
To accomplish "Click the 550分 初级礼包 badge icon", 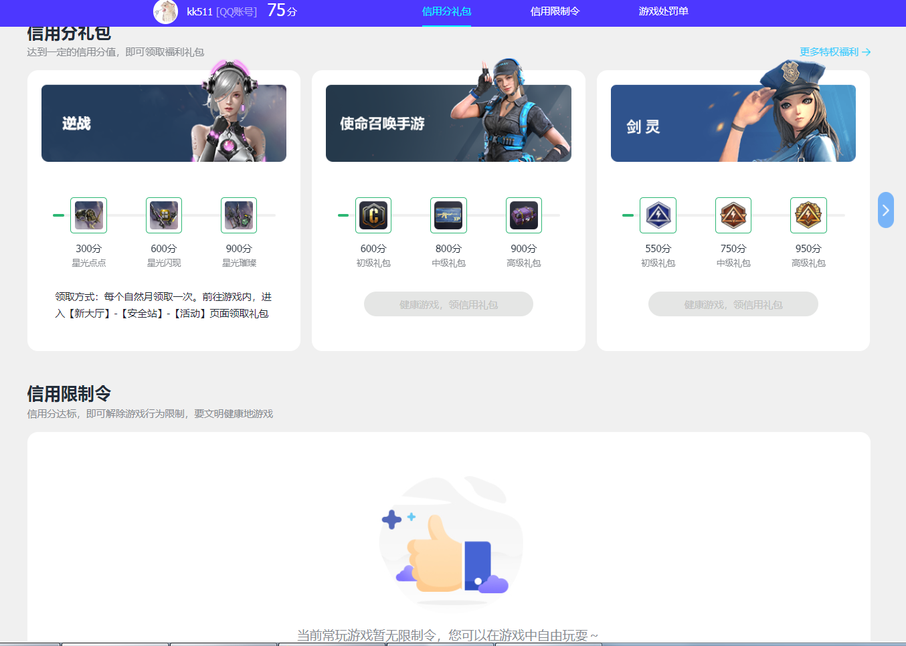I will point(658,215).
